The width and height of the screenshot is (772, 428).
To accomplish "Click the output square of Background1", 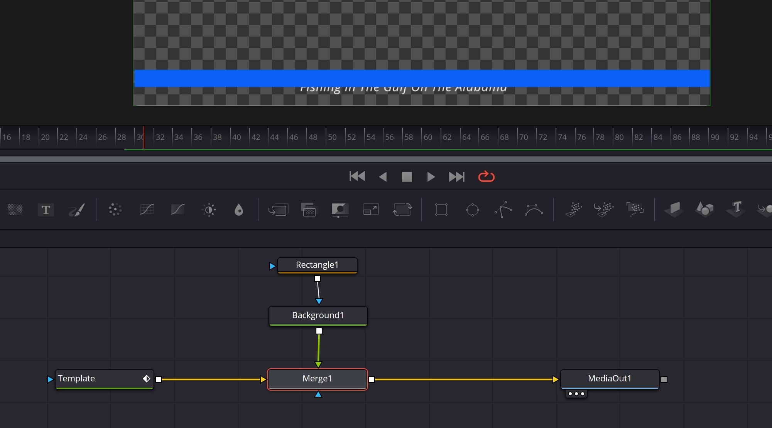I will 319,331.
